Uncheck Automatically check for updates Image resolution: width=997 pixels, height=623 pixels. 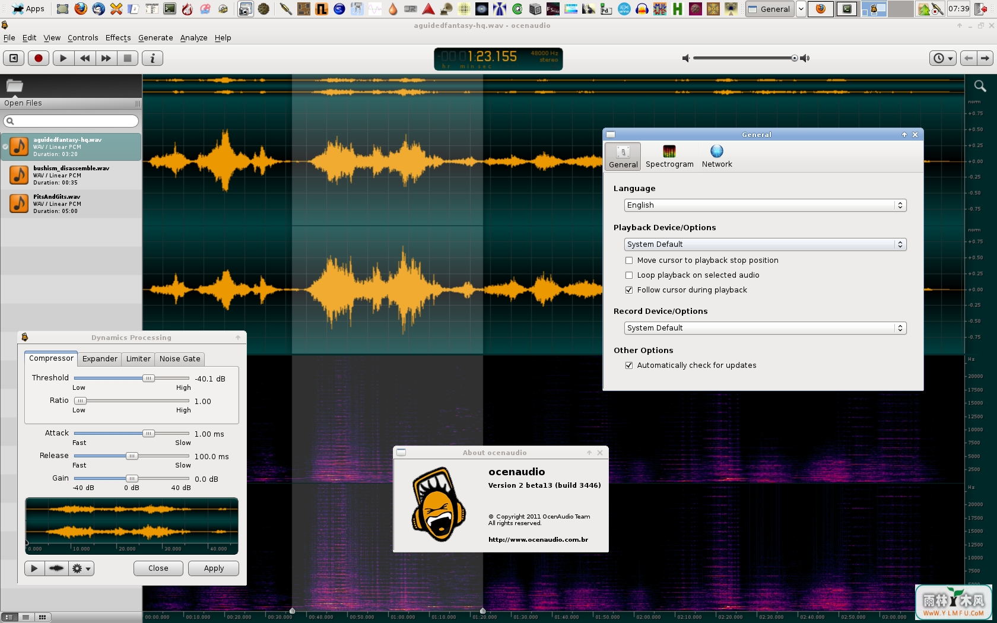(x=629, y=365)
